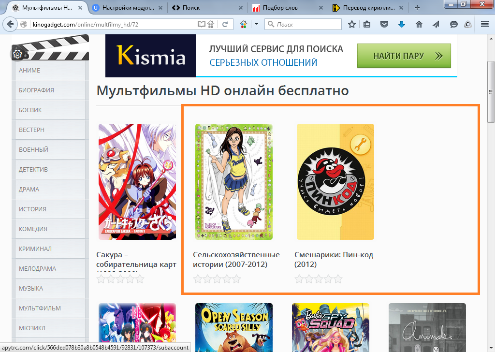The height and width of the screenshot is (352, 495).
Task: Click the bookmark star icon
Action: tap(352, 24)
